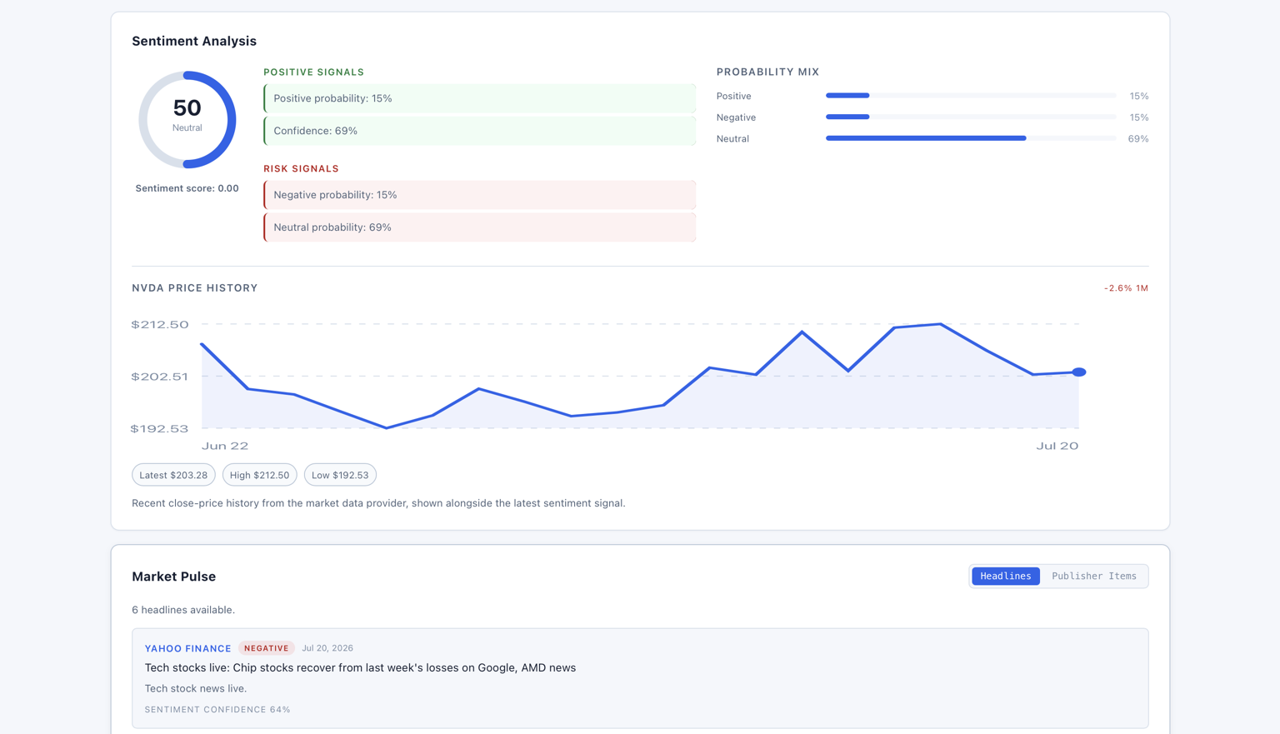Click the Low $192.53 chip

[x=340, y=475]
